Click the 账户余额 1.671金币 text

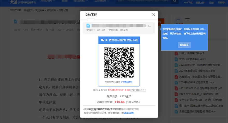(119, 96)
